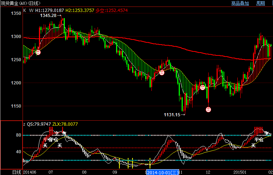Click the smiley marker near 1131.15 low
The image size is (273, 175).
tap(209, 109)
